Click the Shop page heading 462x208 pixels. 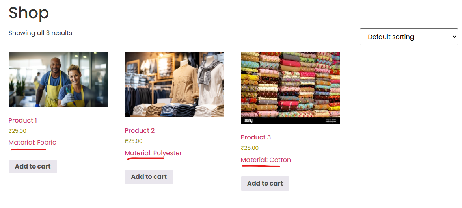(x=29, y=13)
